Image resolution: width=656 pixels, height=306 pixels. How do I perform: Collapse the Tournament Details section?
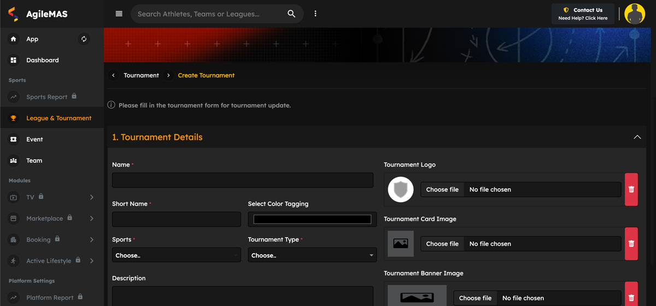(x=637, y=137)
